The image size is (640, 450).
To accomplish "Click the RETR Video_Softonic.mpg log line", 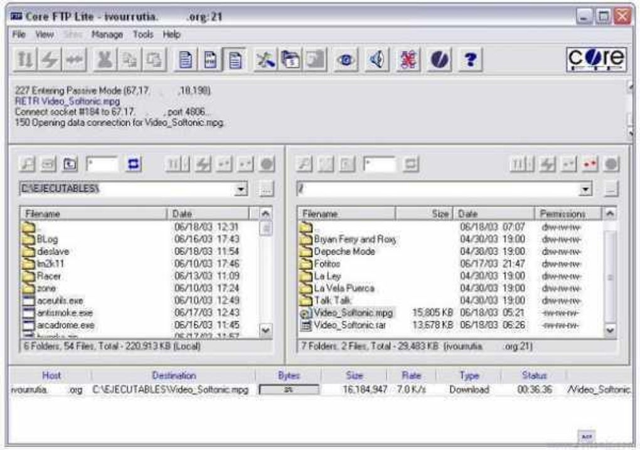I will coord(67,101).
